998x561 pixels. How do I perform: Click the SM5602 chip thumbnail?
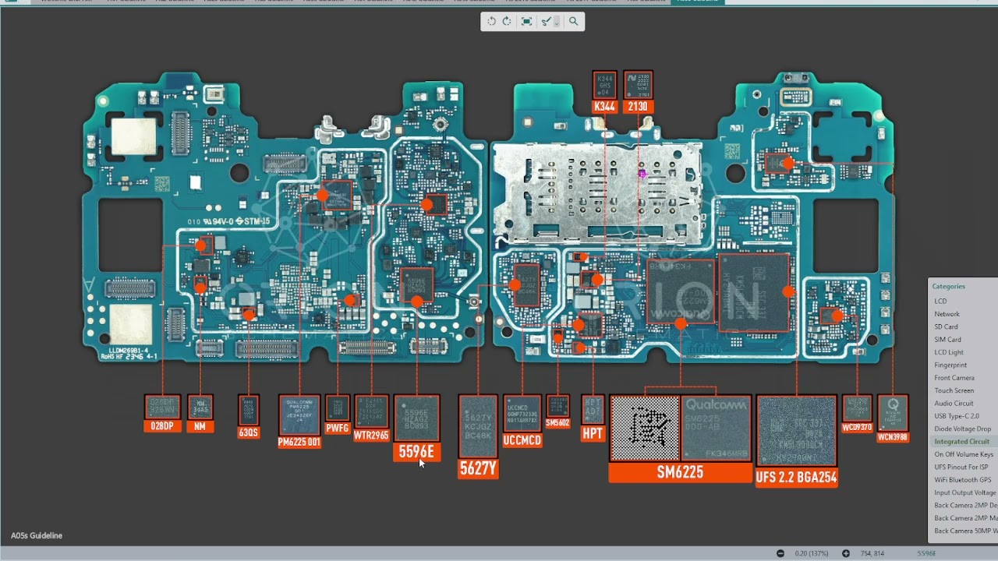(x=558, y=406)
